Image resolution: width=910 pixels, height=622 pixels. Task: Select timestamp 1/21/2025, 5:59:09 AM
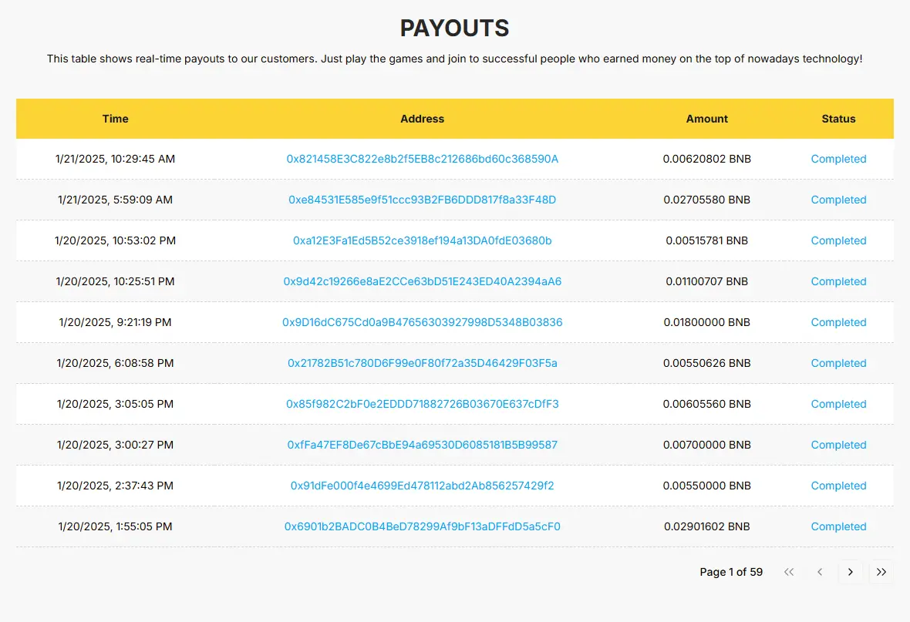pyautogui.click(x=115, y=200)
